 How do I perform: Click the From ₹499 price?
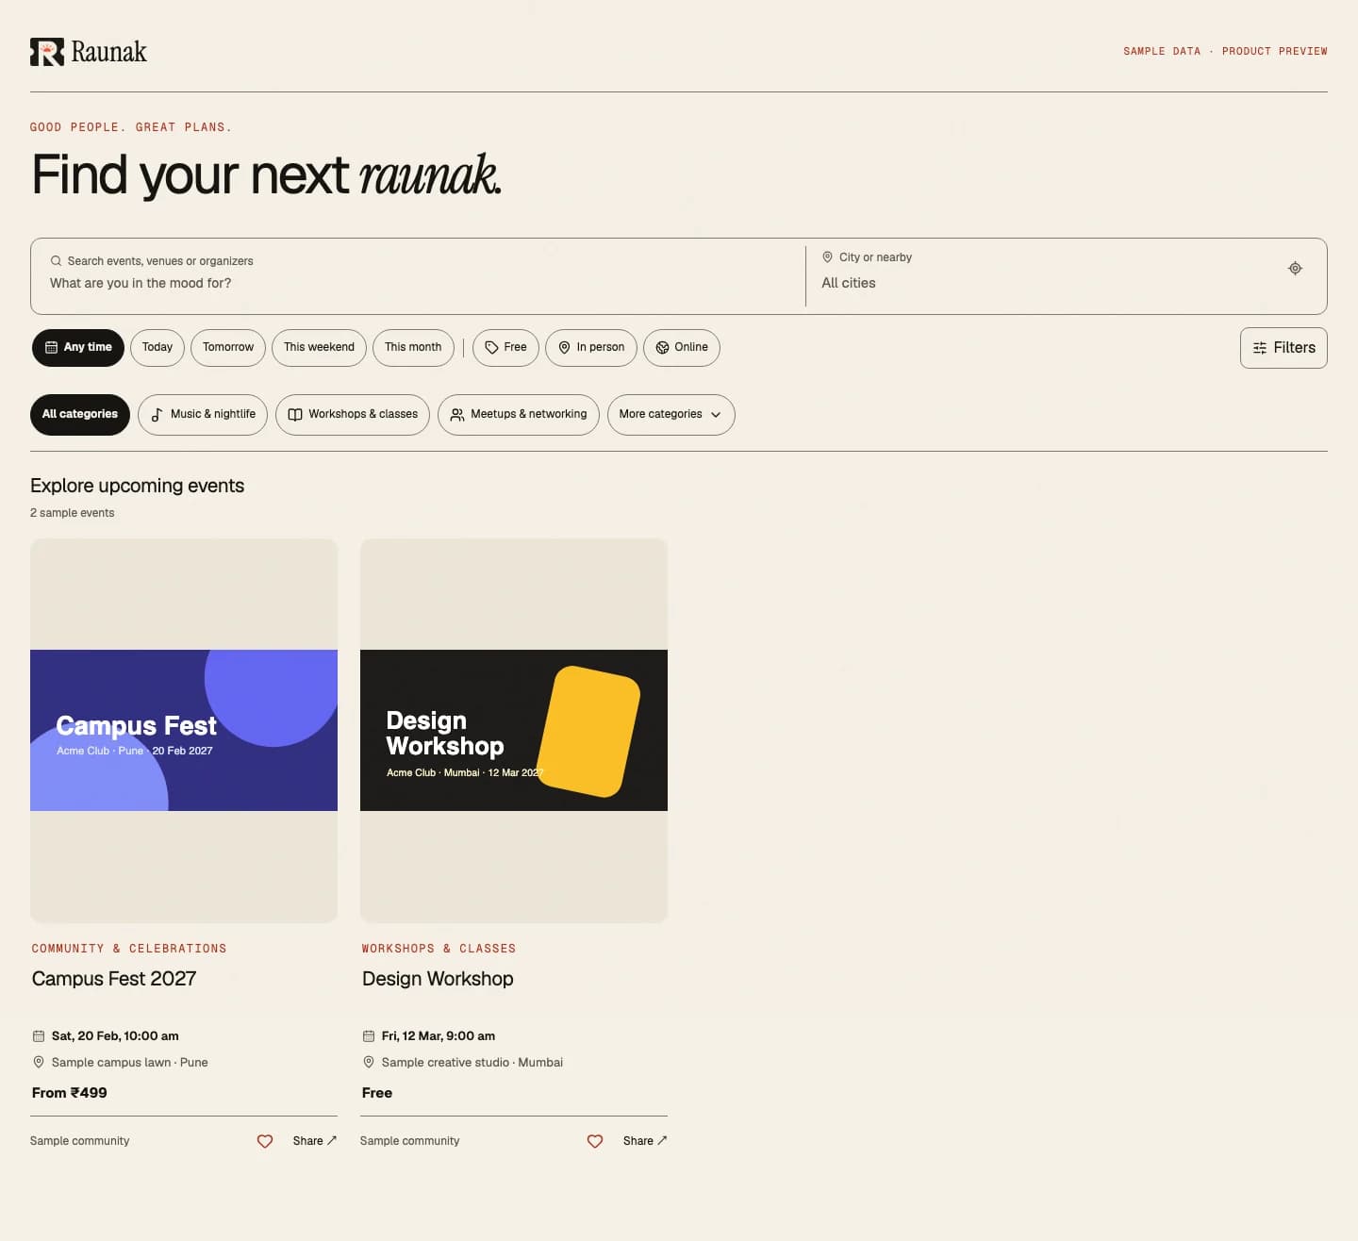tap(70, 1093)
